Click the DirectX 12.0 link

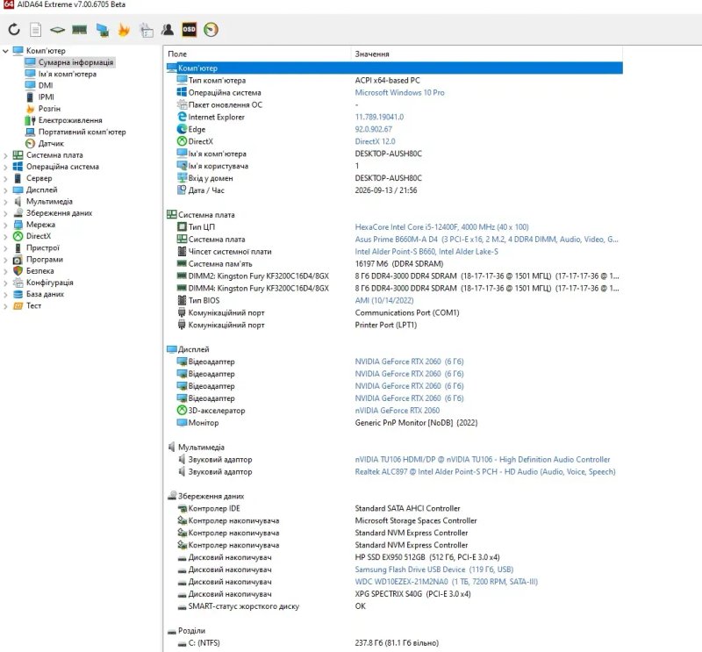coord(375,141)
